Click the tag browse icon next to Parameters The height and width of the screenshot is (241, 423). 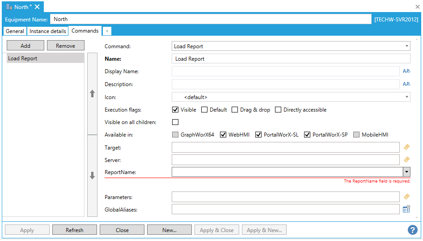[x=406, y=197]
